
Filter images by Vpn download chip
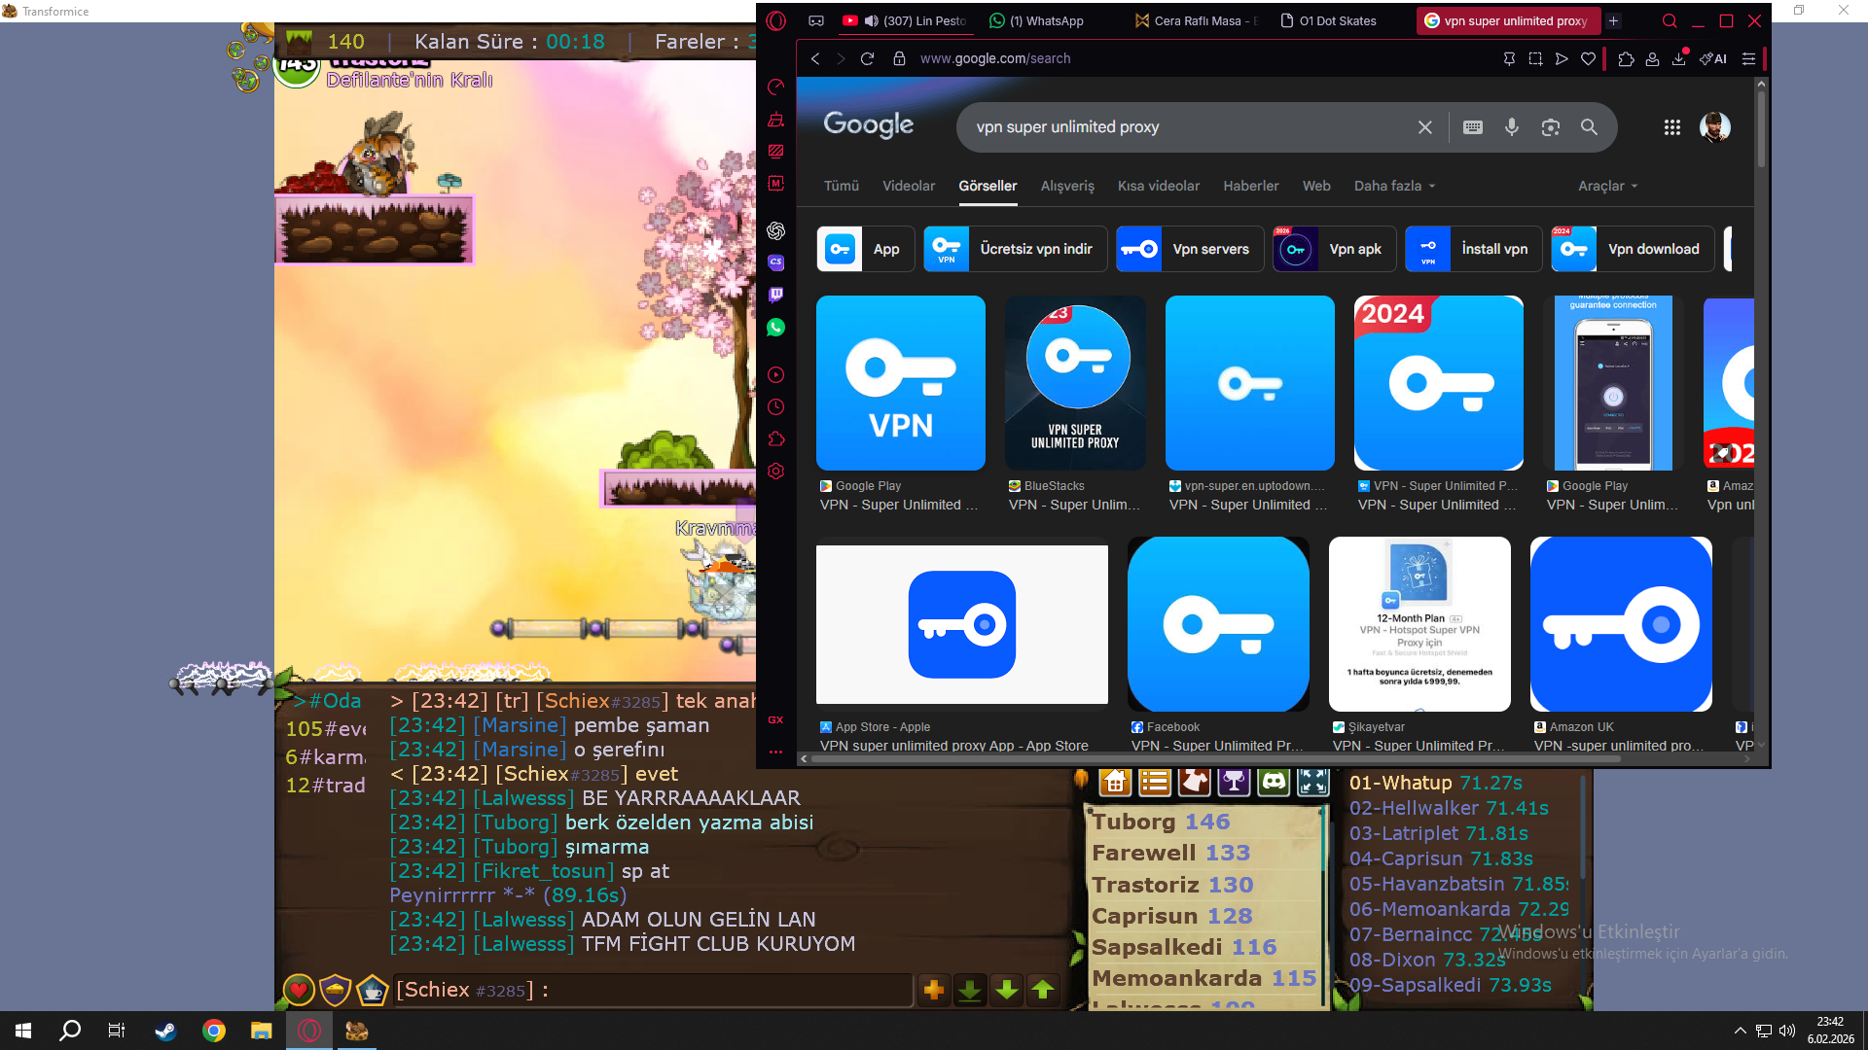click(1633, 249)
